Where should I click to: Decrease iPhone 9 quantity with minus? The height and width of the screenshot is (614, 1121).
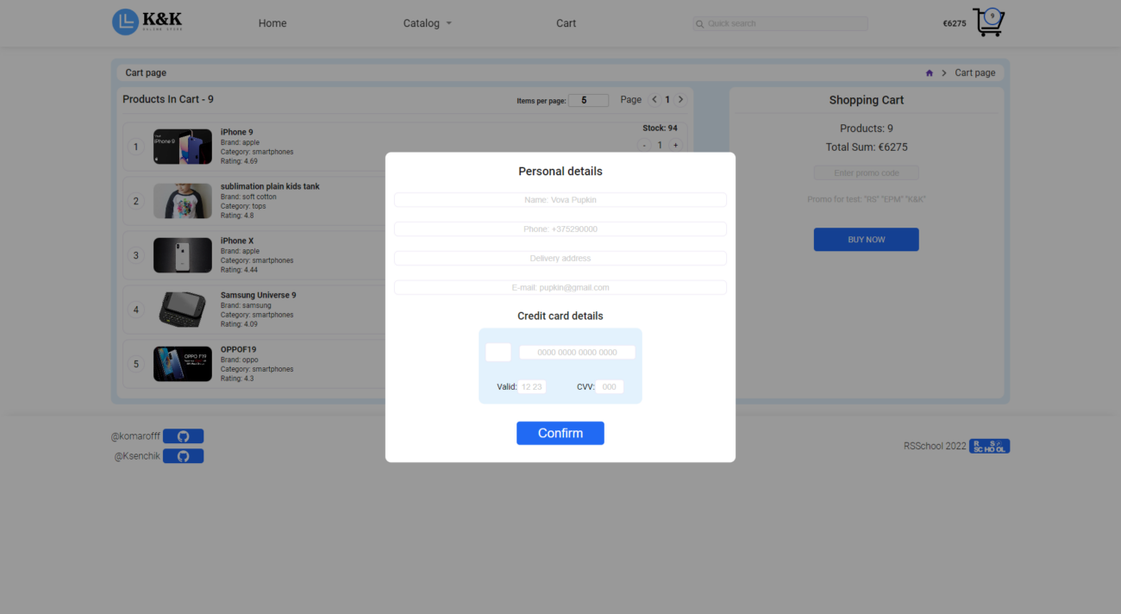pyautogui.click(x=644, y=145)
